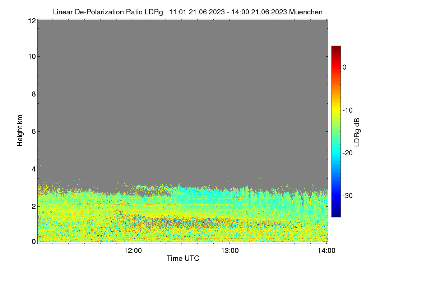Screen dimensions: 431x287
Task: Click the "Muenchen" location in the title
Action: (x=306, y=12)
